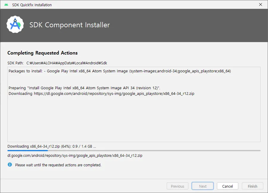Click the SDK Quickfix Installation window title

pos(32,5)
